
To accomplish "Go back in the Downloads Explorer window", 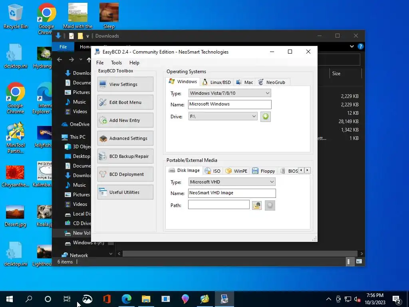I will pyautogui.click(x=60, y=60).
